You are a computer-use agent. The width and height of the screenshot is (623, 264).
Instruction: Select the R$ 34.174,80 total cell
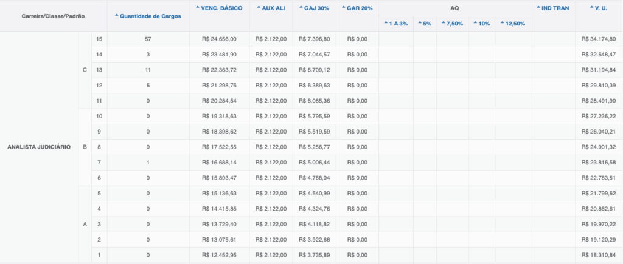pyautogui.click(x=598, y=39)
